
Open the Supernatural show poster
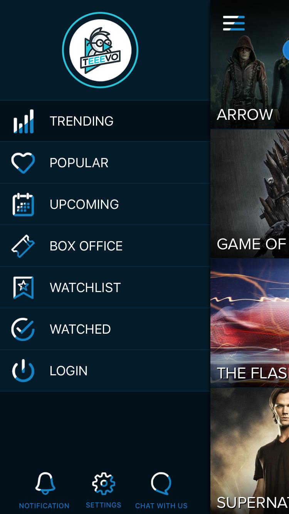(x=250, y=451)
